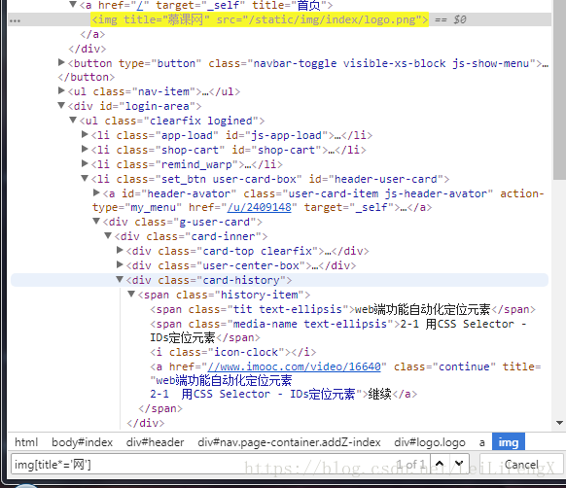Select the 'a' breadcrumb item
The height and width of the screenshot is (488, 566).
coord(482,442)
